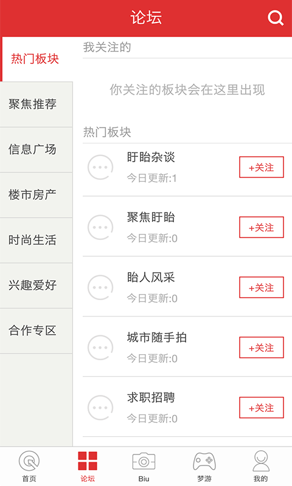Tap the 论坛 grid icon in bottom bar
Image resolution: width=292 pixels, height=486 pixels.
click(88, 461)
